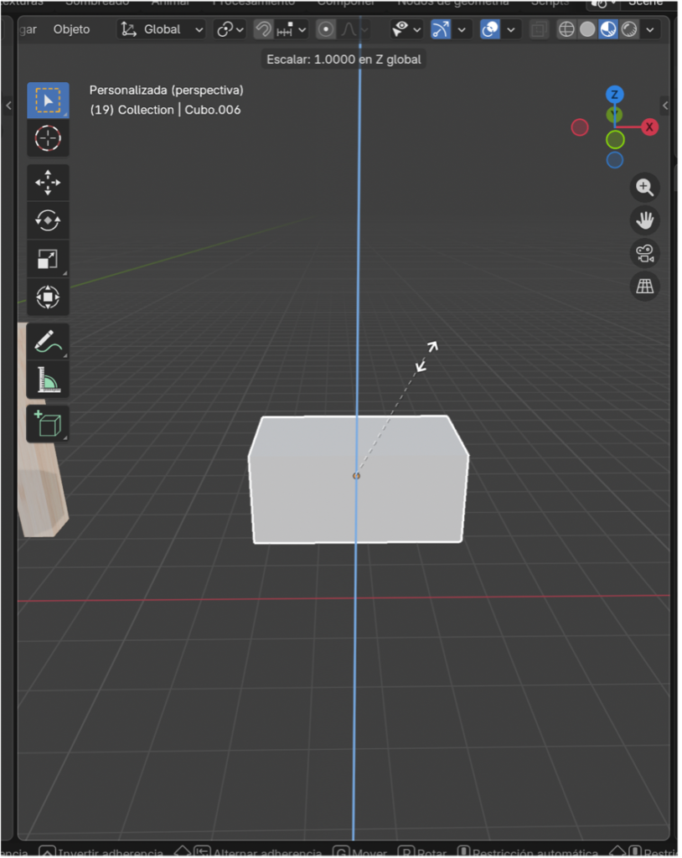Switch to wireframe viewport shading
The height and width of the screenshot is (858, 682).
566,29
